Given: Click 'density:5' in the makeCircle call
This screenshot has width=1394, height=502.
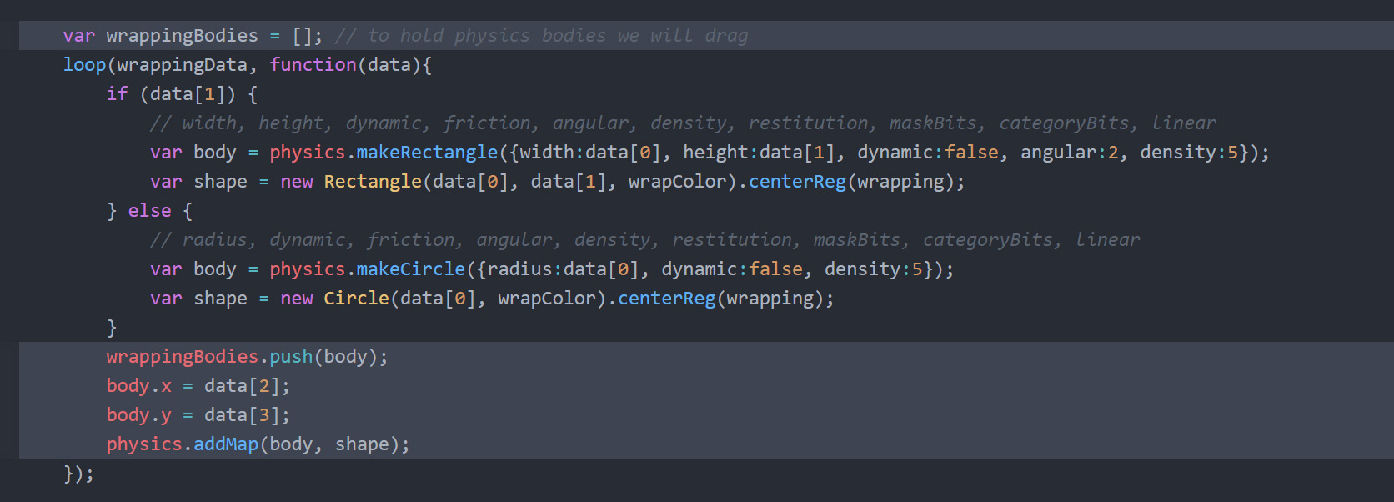Looking at the screenshot, I should click(873, 269).
